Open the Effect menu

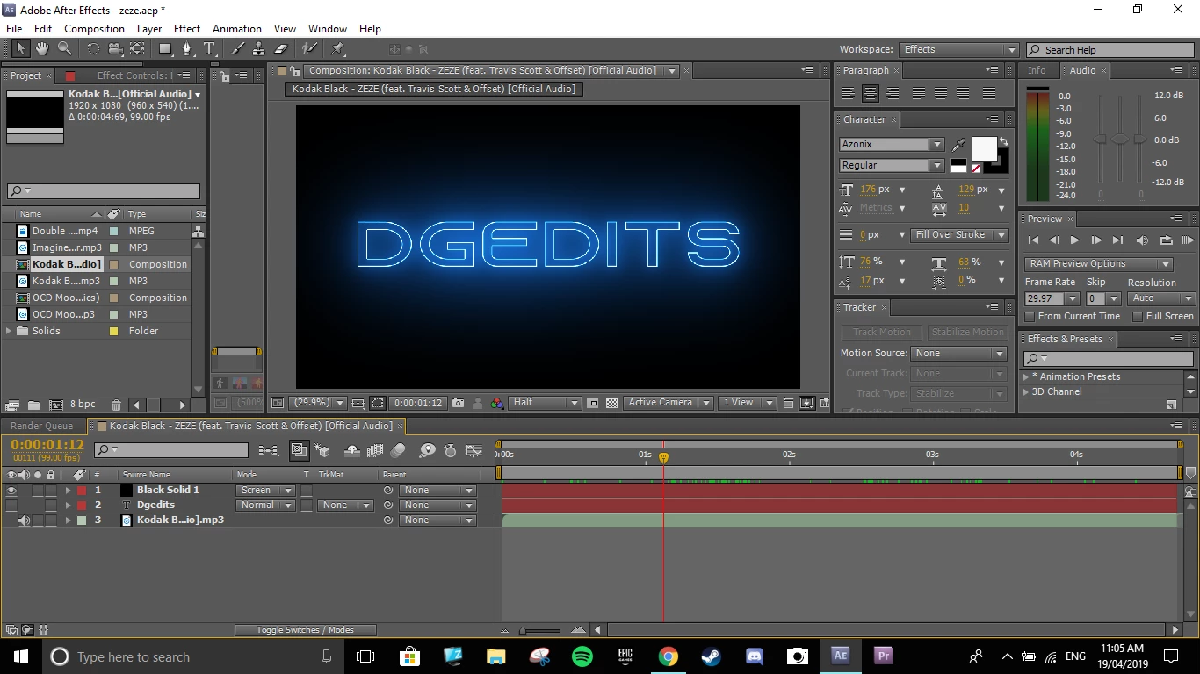187,28
